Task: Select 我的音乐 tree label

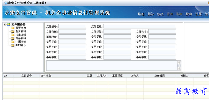Action: click(21, 45)
